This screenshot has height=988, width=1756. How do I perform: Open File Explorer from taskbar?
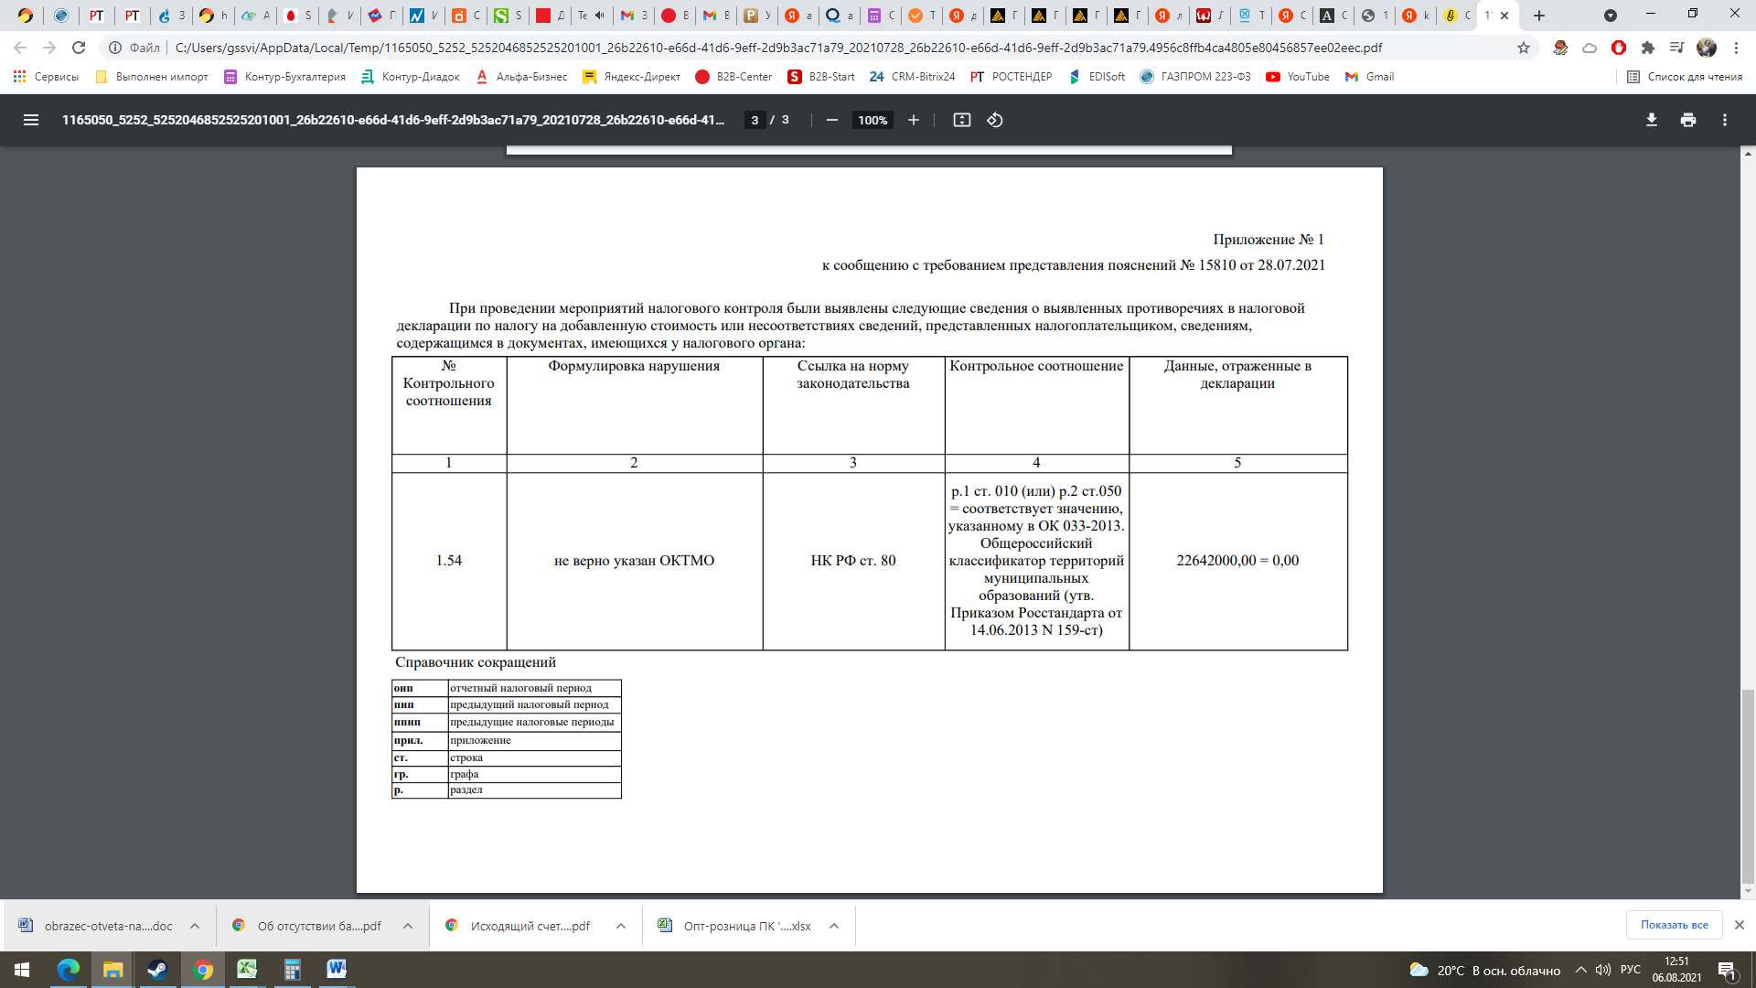(112, 970)
